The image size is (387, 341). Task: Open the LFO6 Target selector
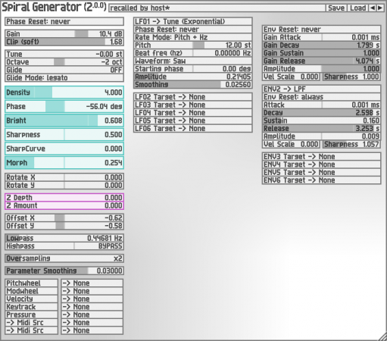(193, 128)
